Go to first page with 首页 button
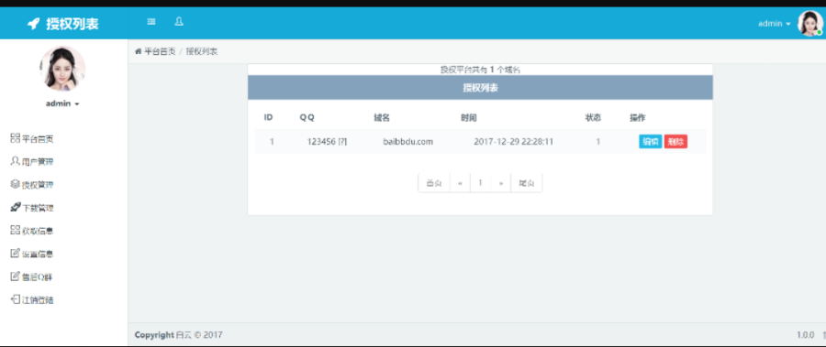826x347 pixels. (x=434, y=183)
